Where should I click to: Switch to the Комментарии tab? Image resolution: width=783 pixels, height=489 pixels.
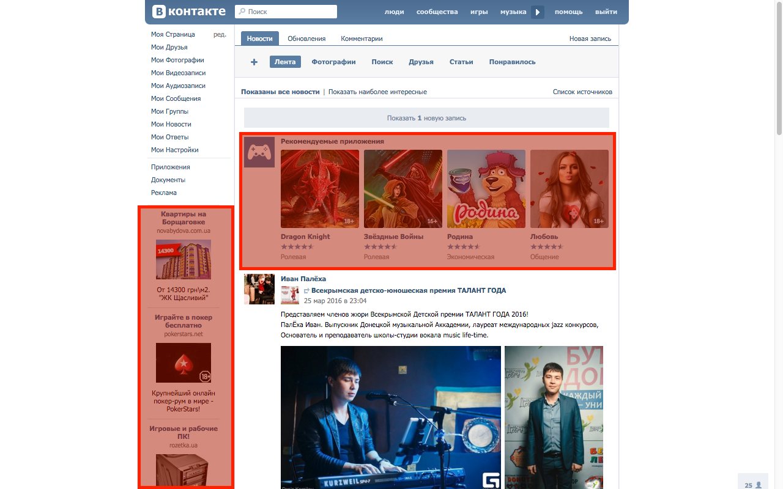(362, 39)
